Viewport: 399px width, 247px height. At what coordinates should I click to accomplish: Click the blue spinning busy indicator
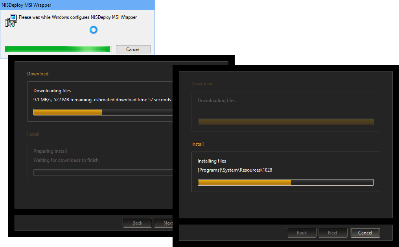tap(93, 30)
